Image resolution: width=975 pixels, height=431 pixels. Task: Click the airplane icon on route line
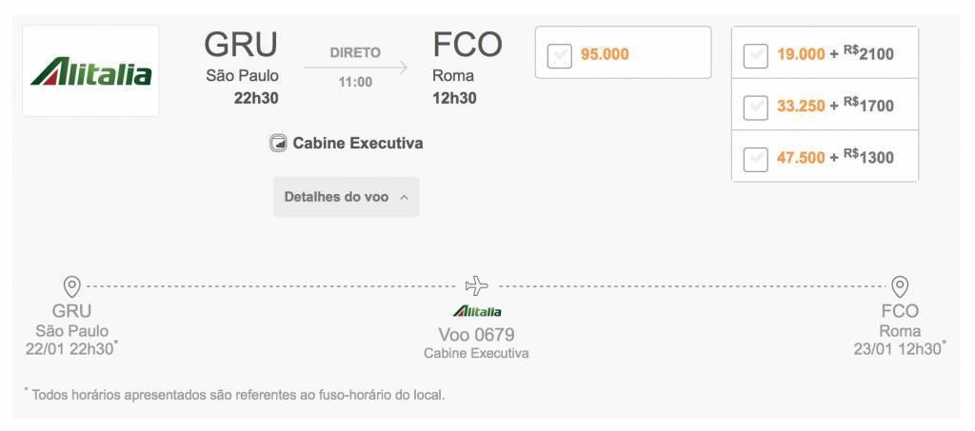click(x=477, y=285)
